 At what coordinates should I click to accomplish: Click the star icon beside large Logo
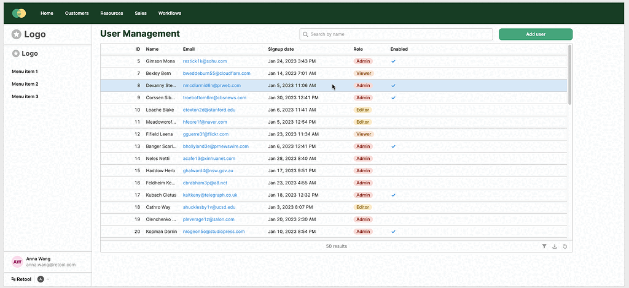17,35
